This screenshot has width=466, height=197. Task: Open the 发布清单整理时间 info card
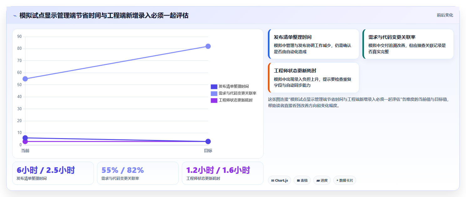click(x=314, y=44)
